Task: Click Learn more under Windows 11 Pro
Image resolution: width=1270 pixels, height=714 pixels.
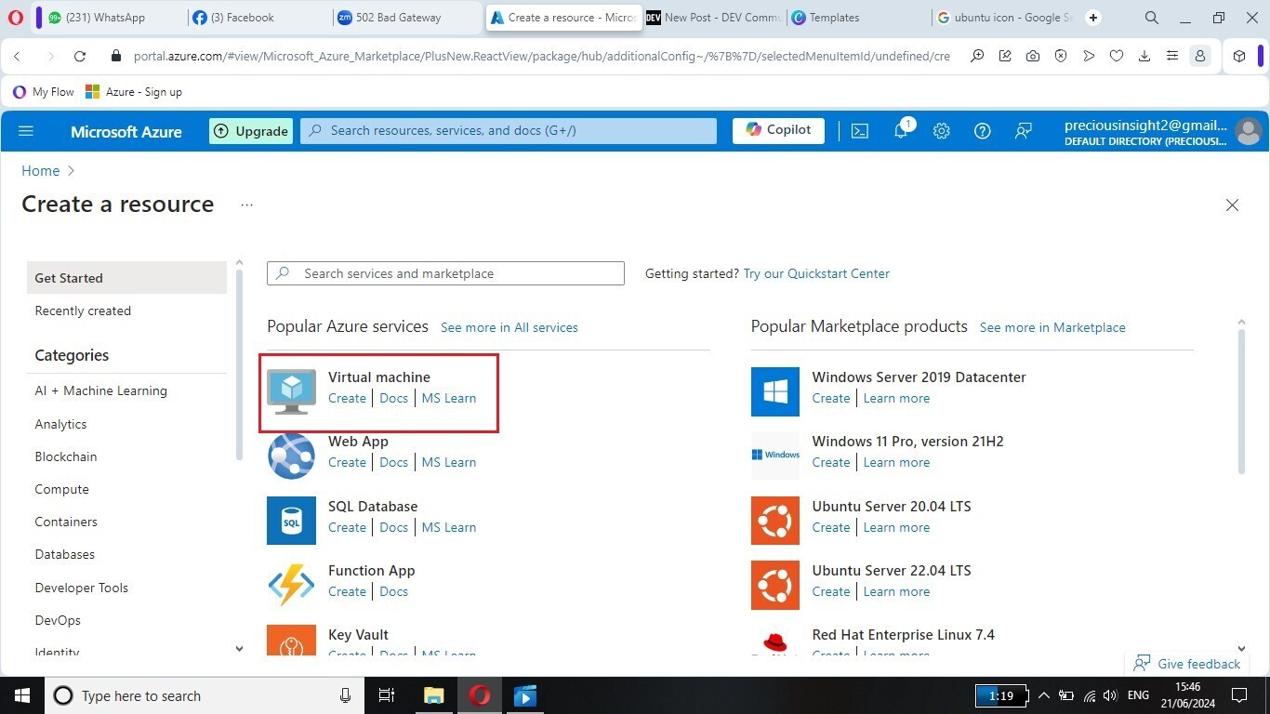Action: [896, 462]
